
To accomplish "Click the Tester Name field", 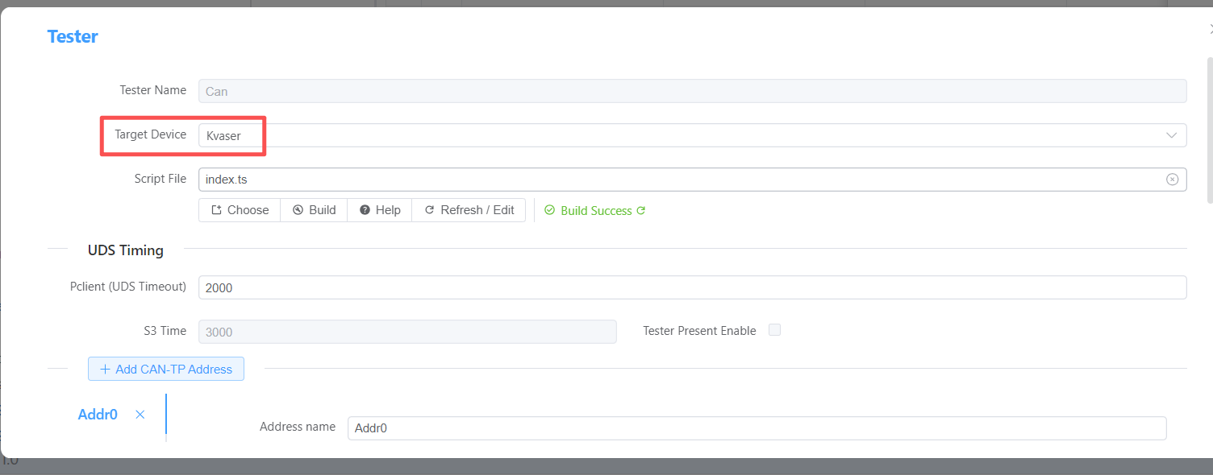I will coord(692,91).
